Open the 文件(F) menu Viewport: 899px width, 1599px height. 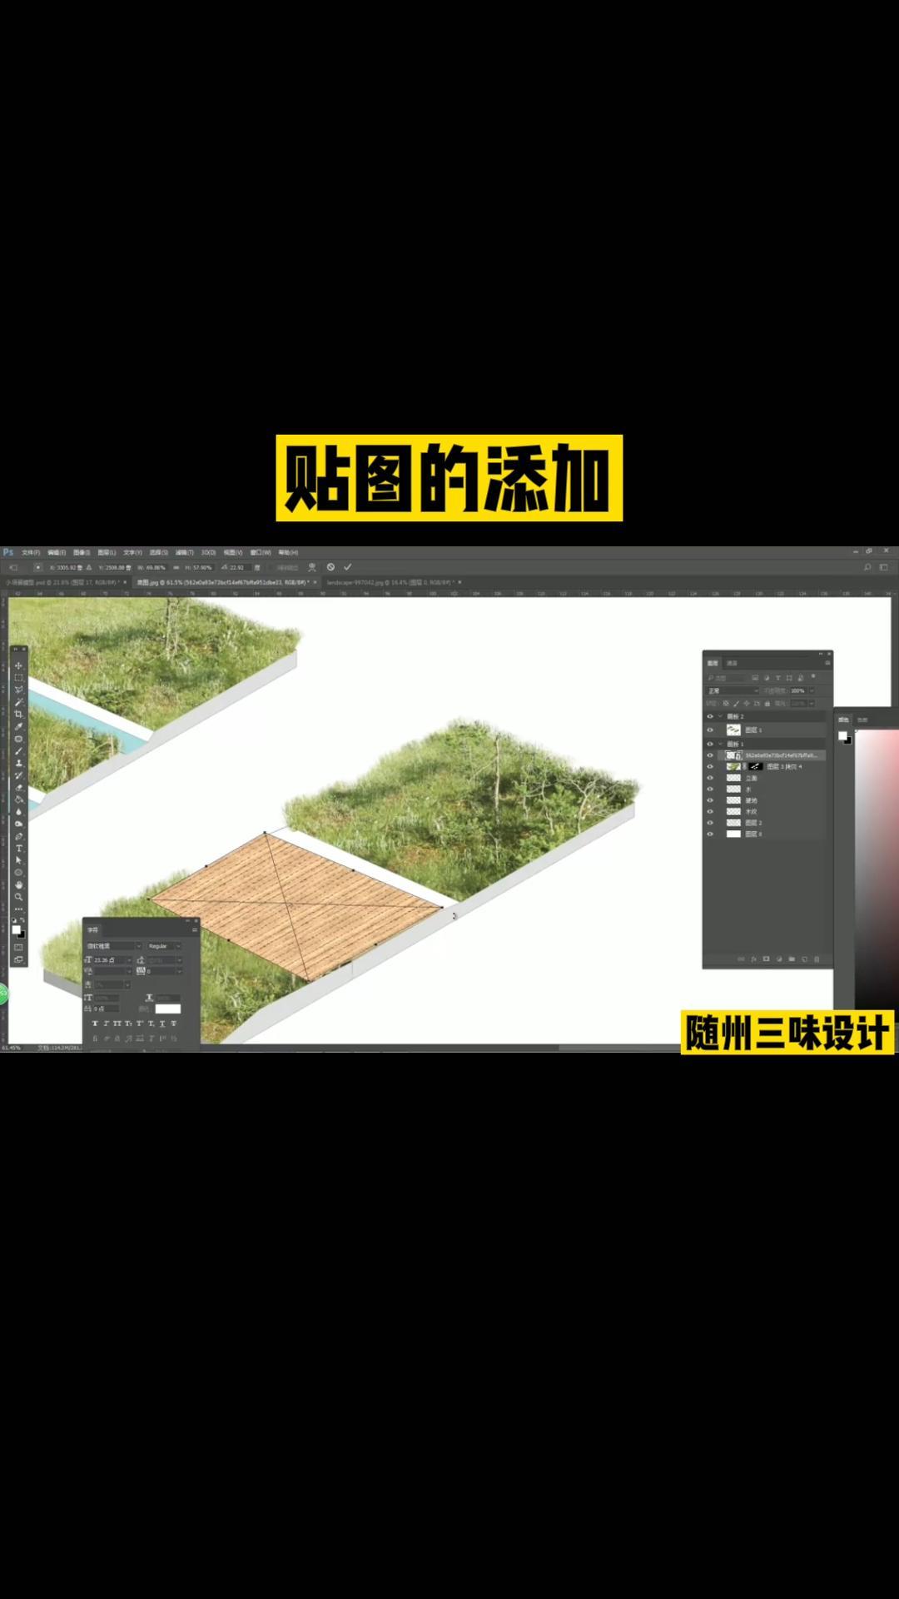[31, 552]
